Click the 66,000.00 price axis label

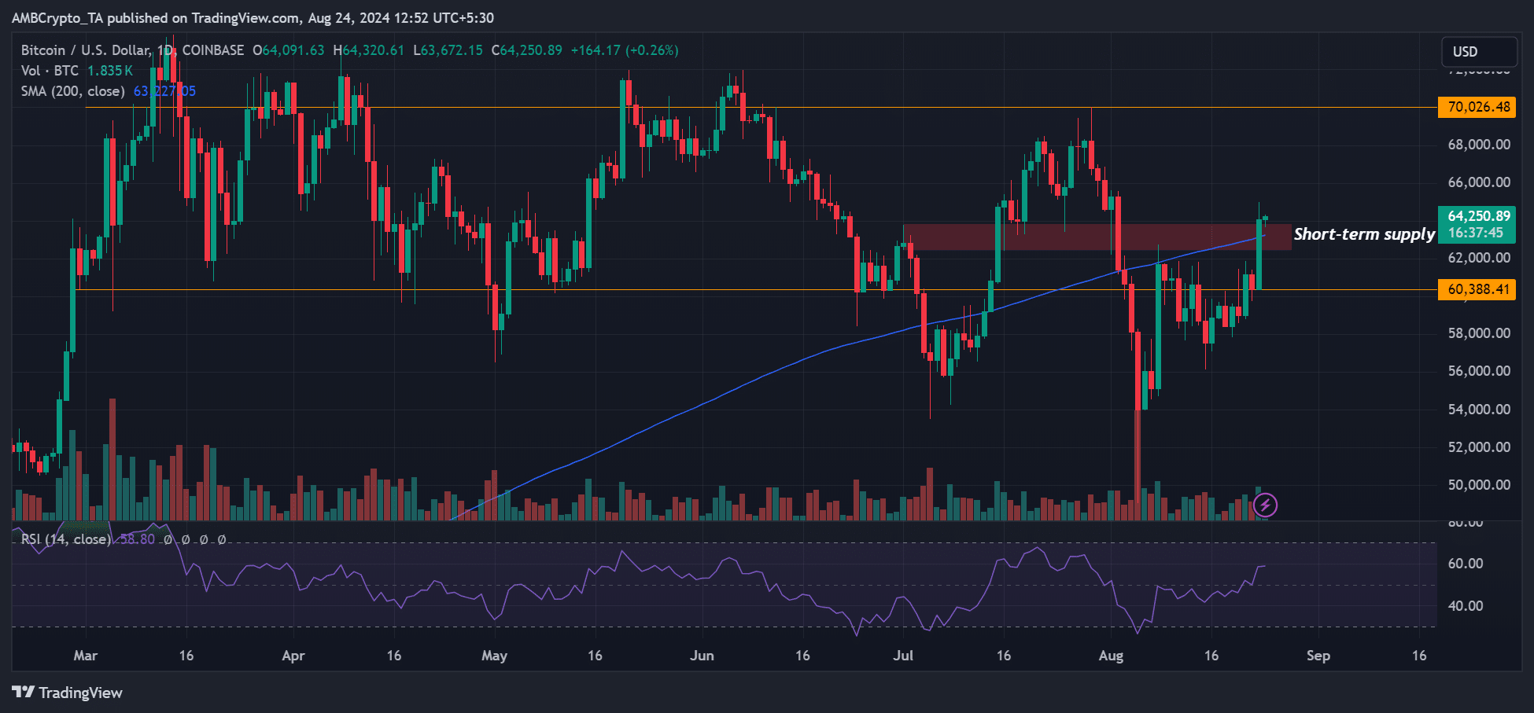click(1479, 182)
